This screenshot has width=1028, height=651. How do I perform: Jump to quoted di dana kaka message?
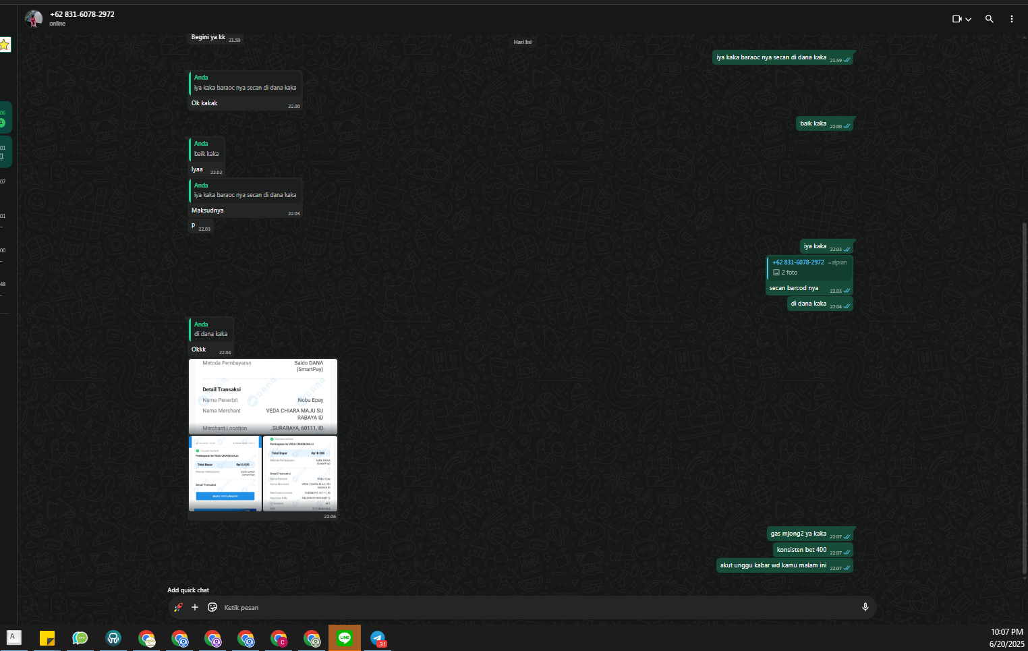pos(211,329)
